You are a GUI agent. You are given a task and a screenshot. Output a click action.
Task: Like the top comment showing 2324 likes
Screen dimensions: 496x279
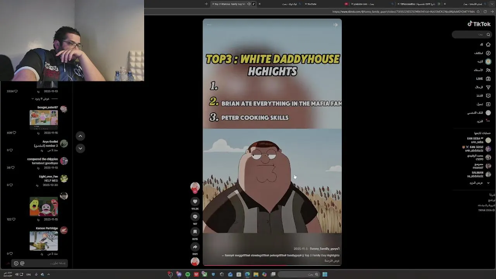click(x=15, y=91)
